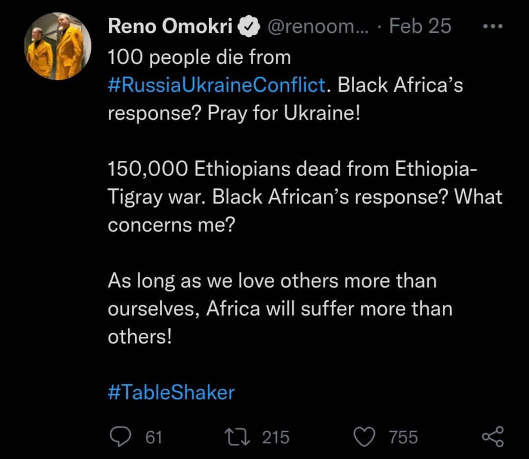This screenshot has width=529, height=459.
Task: Click the reply speech bubble icon
Action: (x=120, y=437)
